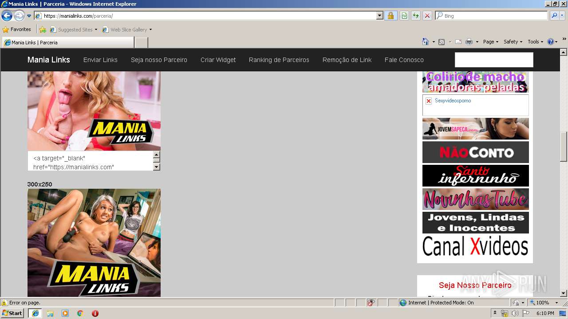Select the Mania Links | Parceria tab
Viewport: 568px width, 319px height.
pos(67,43)
